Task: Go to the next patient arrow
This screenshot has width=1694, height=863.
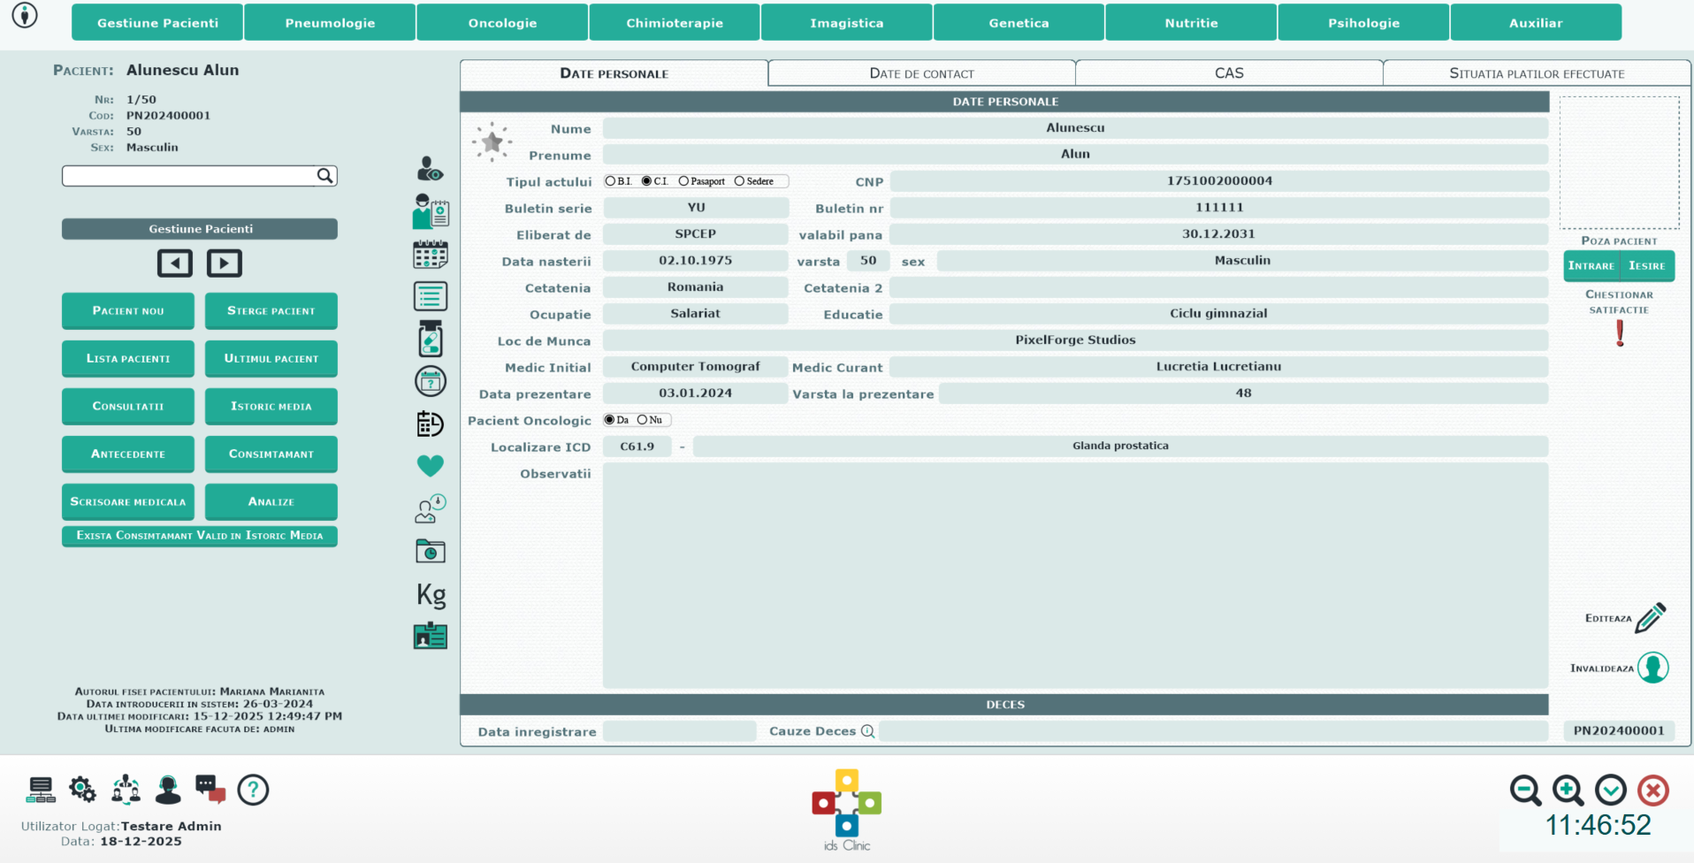Action: click(225, 263)
